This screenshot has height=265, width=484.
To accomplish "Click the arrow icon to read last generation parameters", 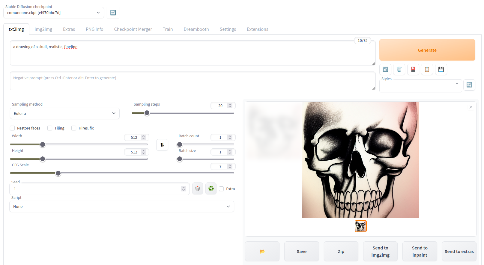I will (x=385, y=69).
